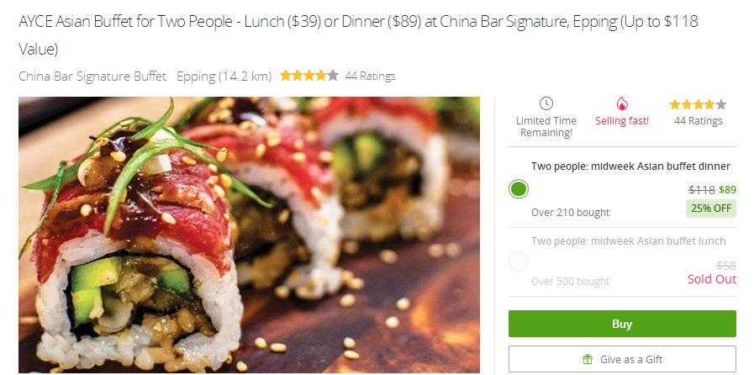Click the star rating beside Epping distance

[x=309, y=76]
